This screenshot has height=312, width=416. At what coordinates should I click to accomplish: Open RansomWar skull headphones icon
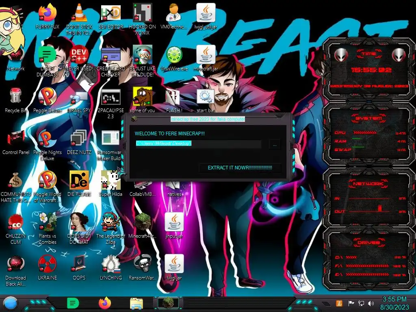tap(143, 264)
